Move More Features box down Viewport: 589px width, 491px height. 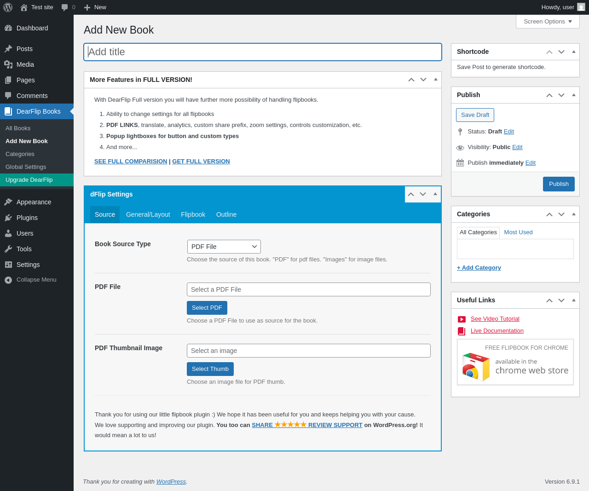pos(423,80)
